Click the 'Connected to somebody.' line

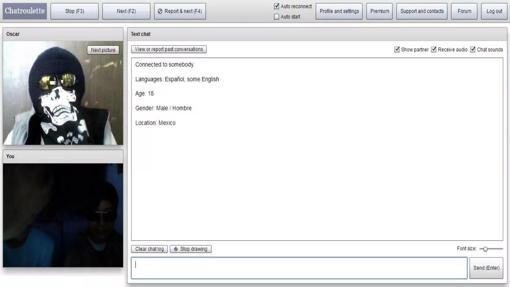[x=165, y=65]
